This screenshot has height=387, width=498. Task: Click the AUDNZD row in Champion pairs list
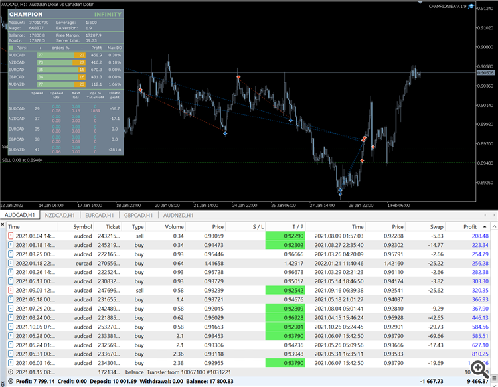tap(66, 84)
